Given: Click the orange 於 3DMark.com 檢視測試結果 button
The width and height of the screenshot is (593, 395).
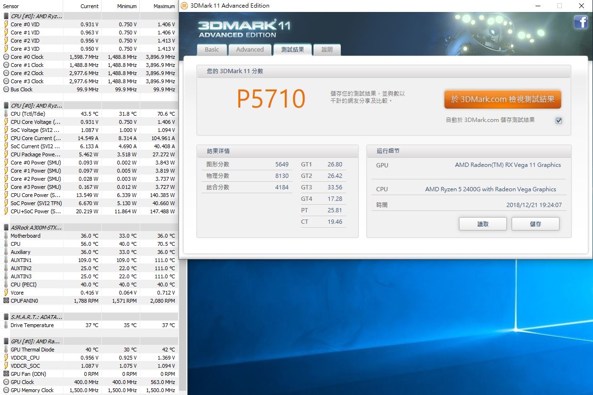Looking at the screenshot, I should (503, 99).
